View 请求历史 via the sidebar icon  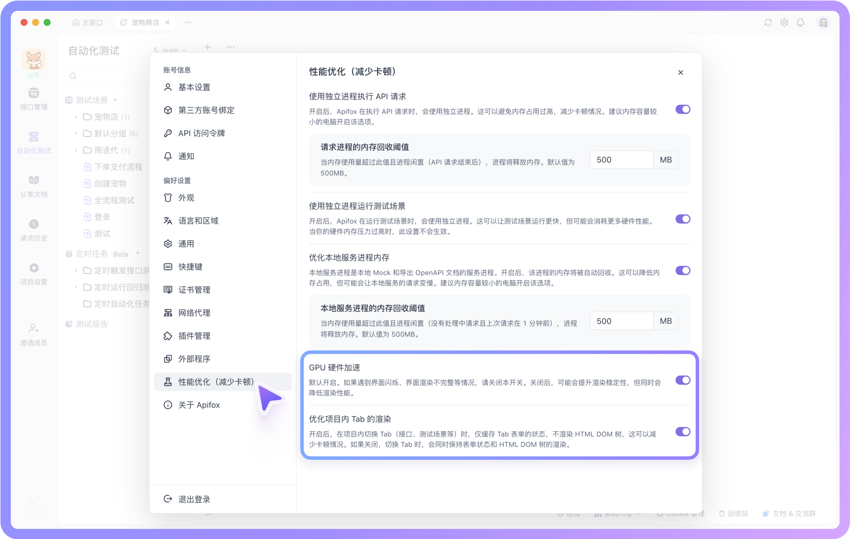pos(34,229)
